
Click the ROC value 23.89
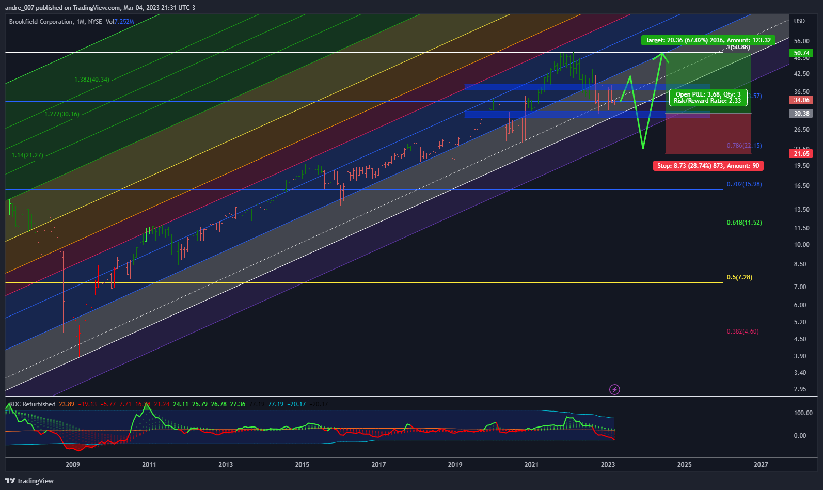pos(67,404)
